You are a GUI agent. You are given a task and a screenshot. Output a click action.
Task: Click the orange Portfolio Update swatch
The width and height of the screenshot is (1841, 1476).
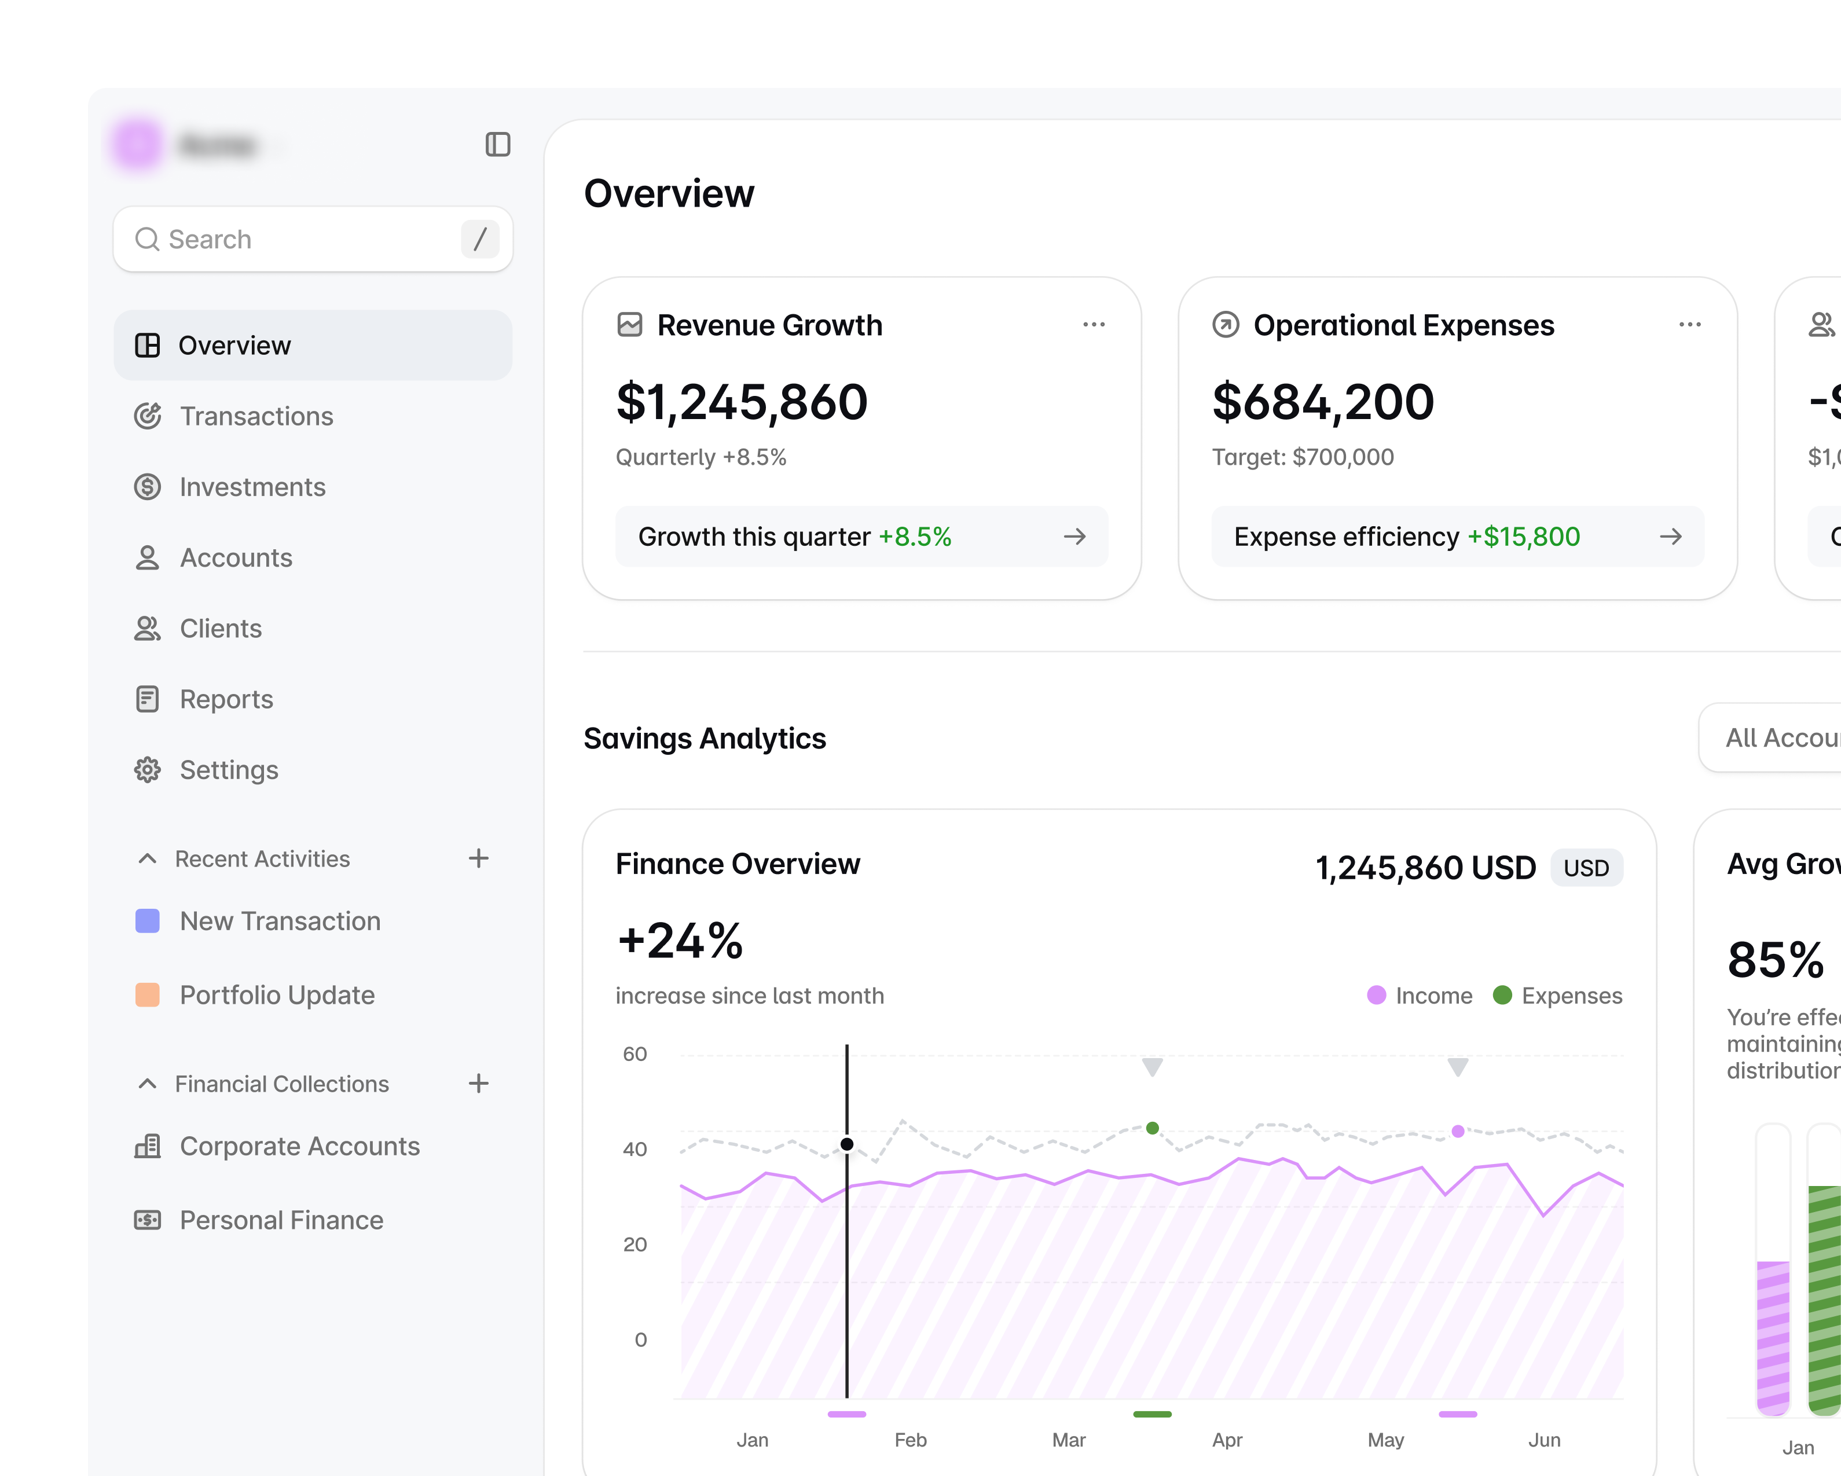click(148, 994)
